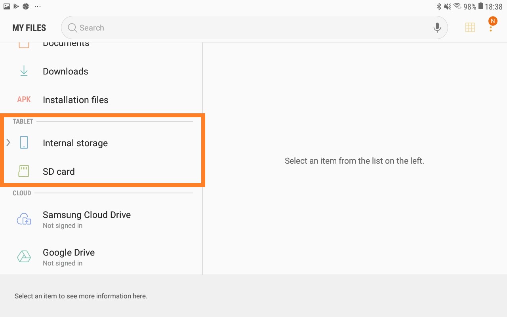Select the partially hidden Documents item
The image size is (507, 317).
66,44
